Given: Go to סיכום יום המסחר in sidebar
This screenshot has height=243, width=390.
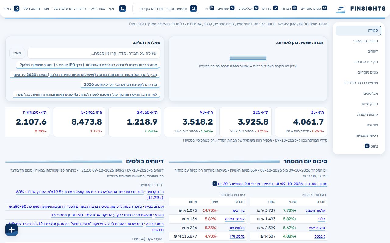Looking at the screenshot, I should [x=359, y=41].
